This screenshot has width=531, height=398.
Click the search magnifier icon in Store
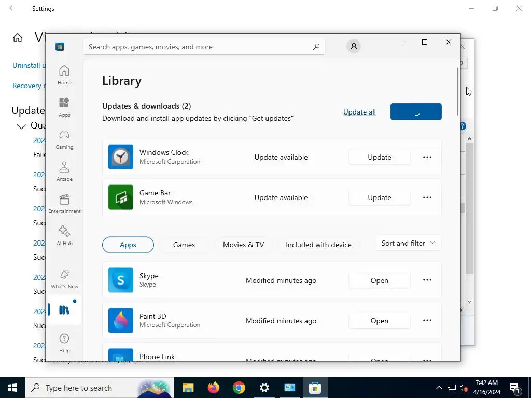(316, 47)
